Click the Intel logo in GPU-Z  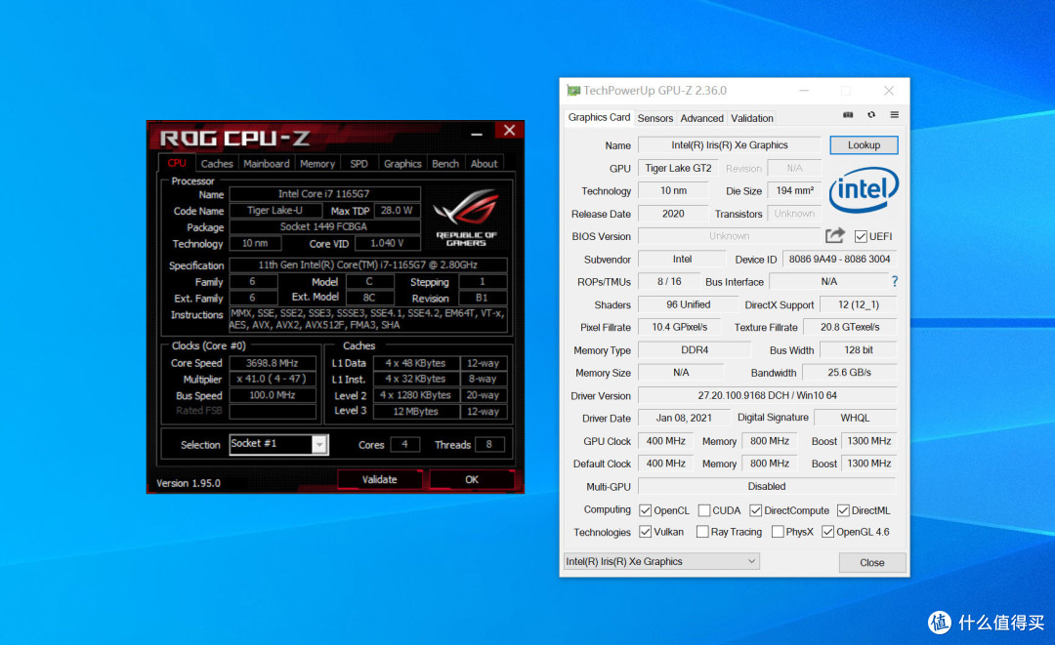[x=864, y=189]
